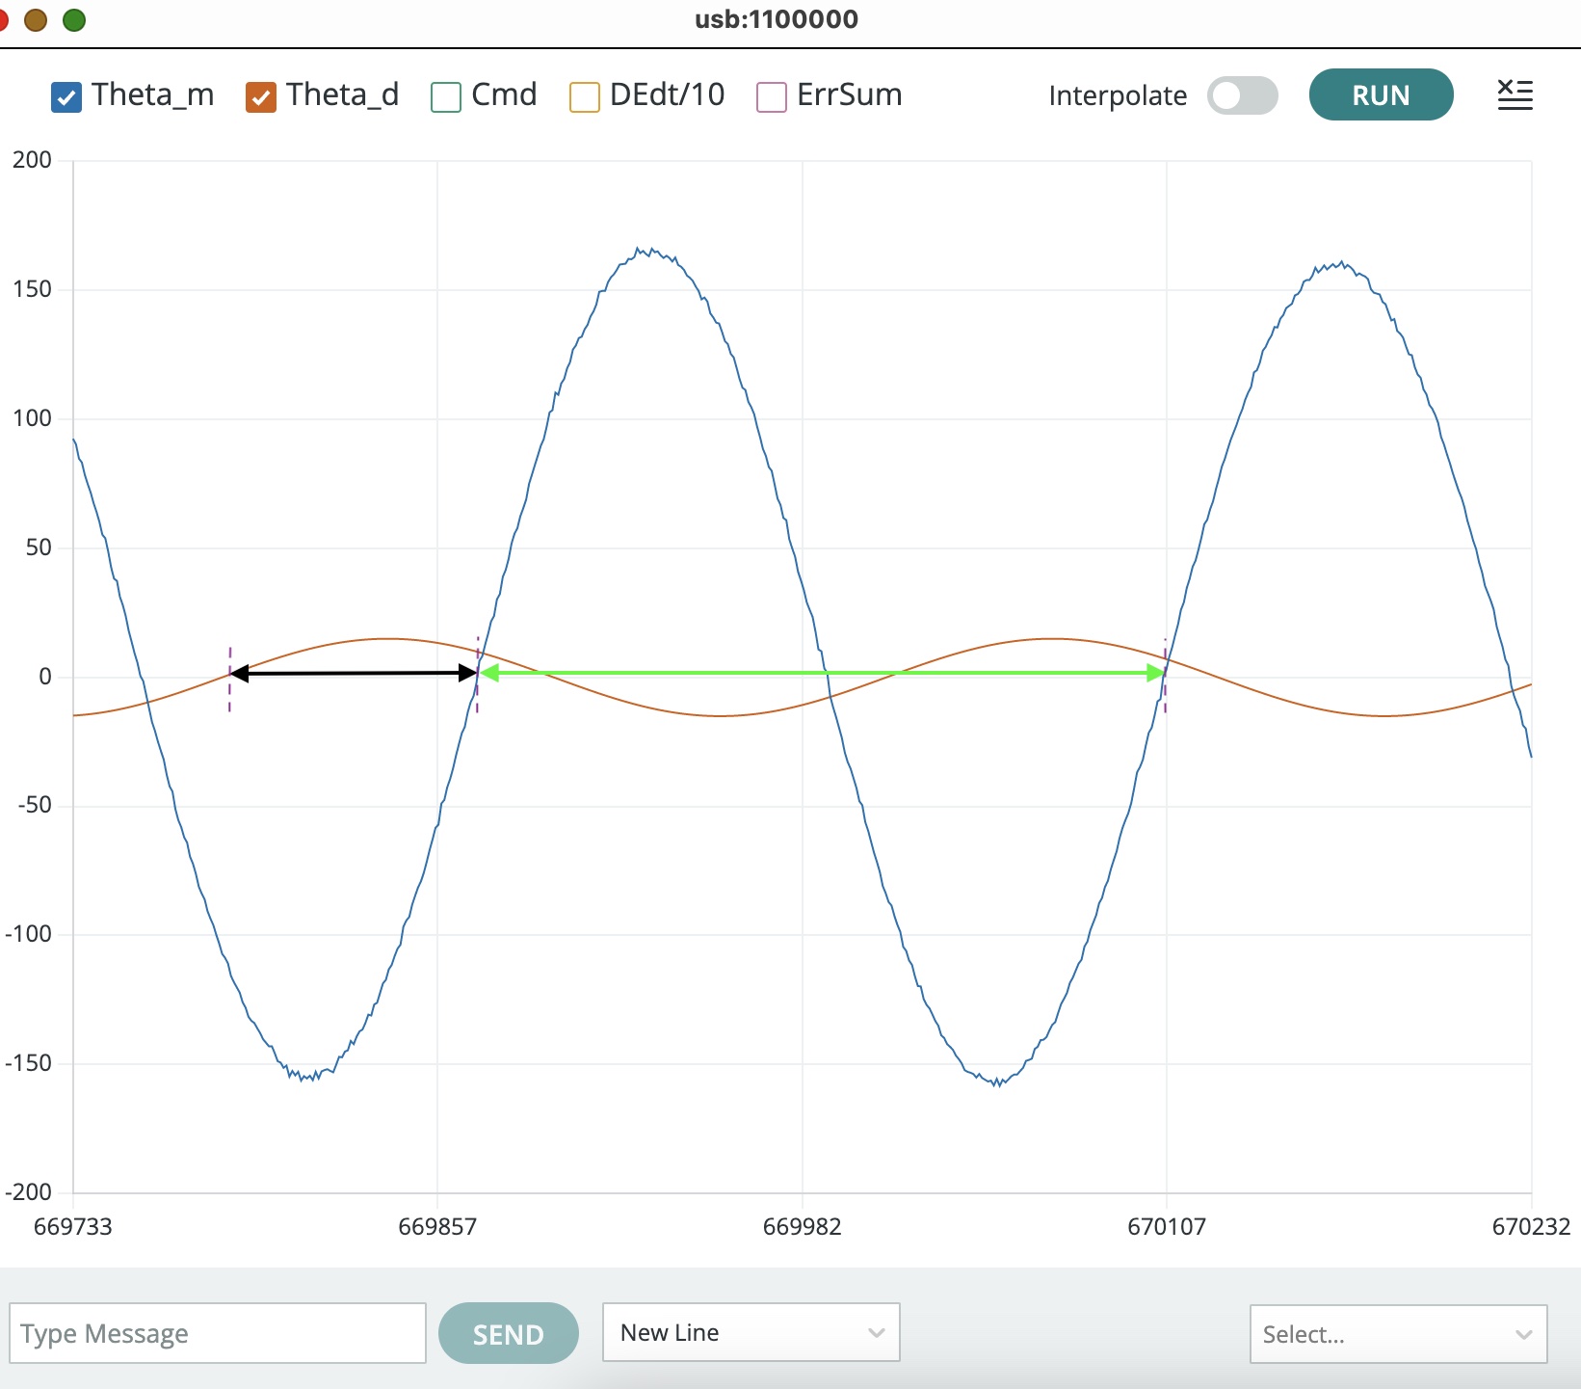
Task: Click the black double-headed arrow on chart
Action: (x=354, y=673)
